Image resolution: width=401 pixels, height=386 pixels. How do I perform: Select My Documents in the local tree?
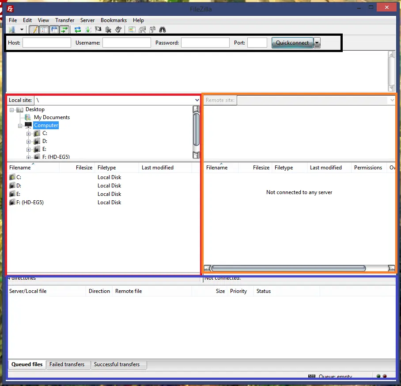52,117
